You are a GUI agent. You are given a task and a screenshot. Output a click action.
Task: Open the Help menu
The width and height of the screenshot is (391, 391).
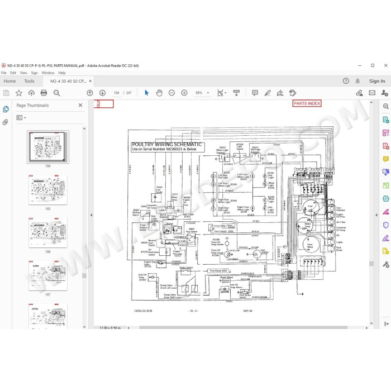click(x=62, y=73)
